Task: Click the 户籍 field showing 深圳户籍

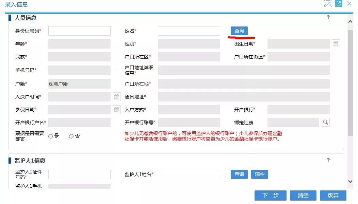Action: tap(79, 84)
